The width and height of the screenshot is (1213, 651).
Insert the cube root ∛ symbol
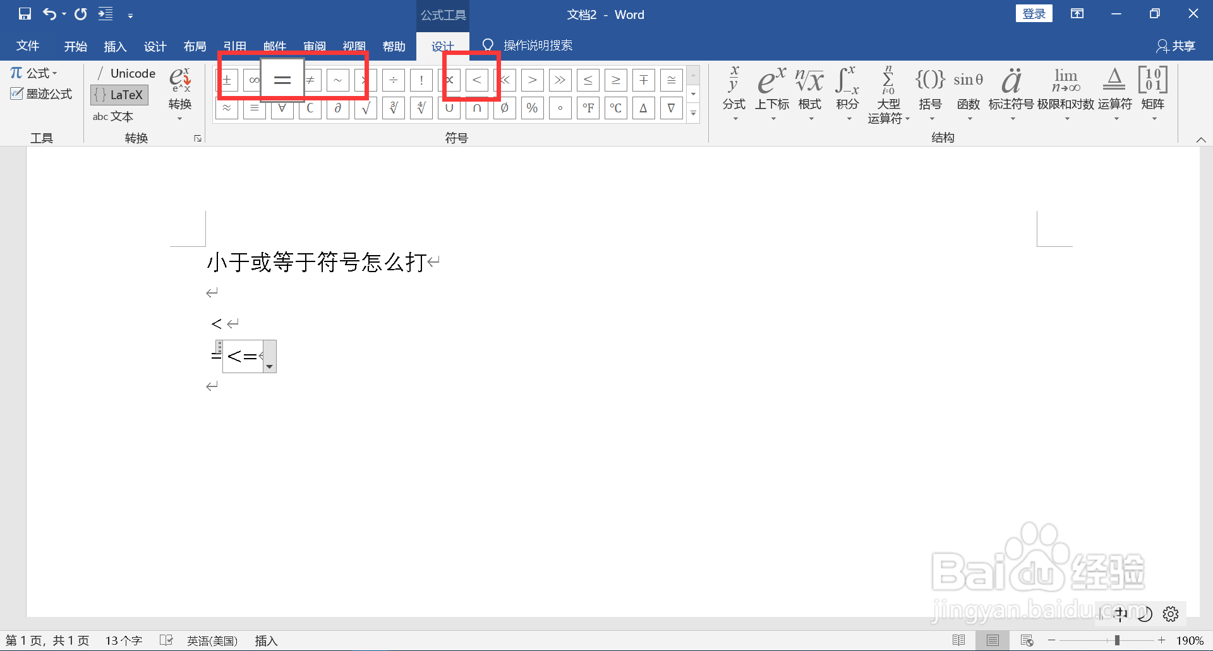pyautogui.click(x=394, y=108)
